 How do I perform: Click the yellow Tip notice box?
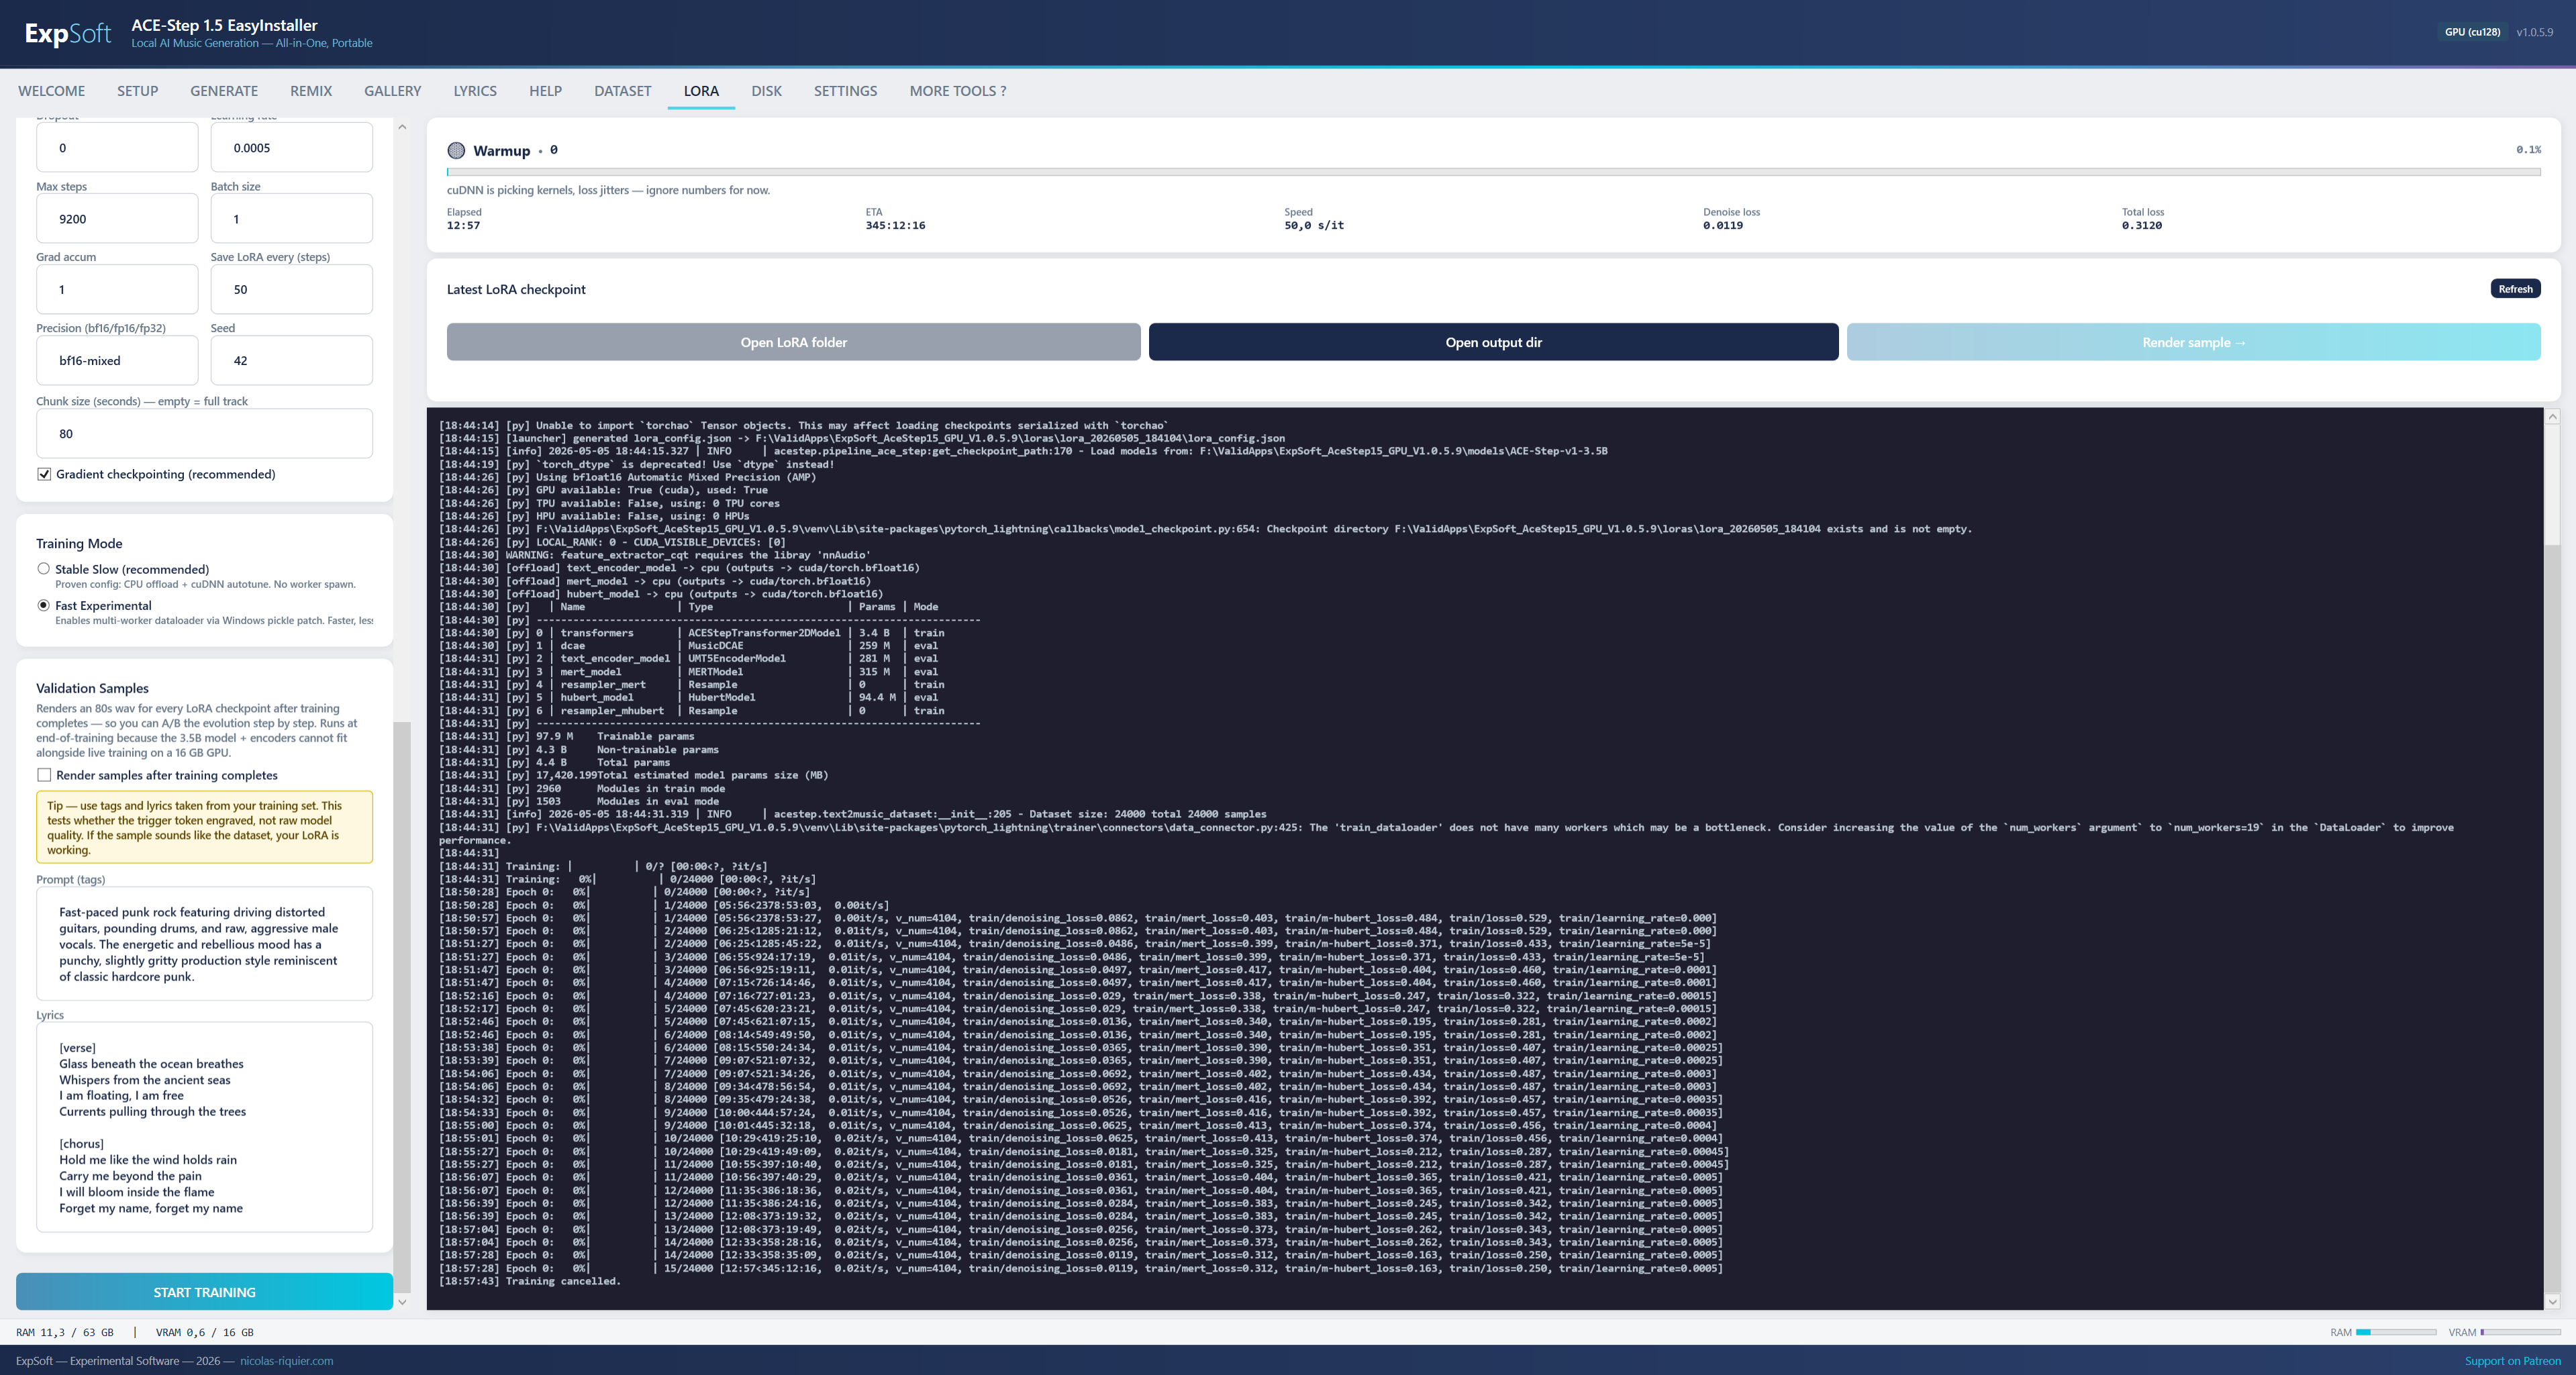point(204,827)
